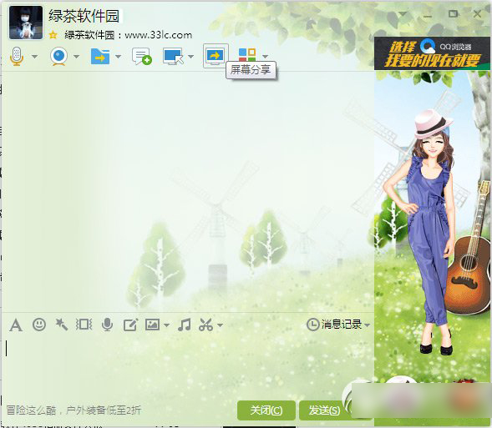
Task: Click the send file folder icon
Action: (100, 57)
